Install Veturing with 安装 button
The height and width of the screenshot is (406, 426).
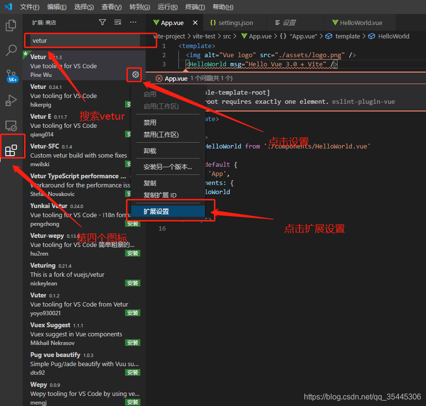133,283
